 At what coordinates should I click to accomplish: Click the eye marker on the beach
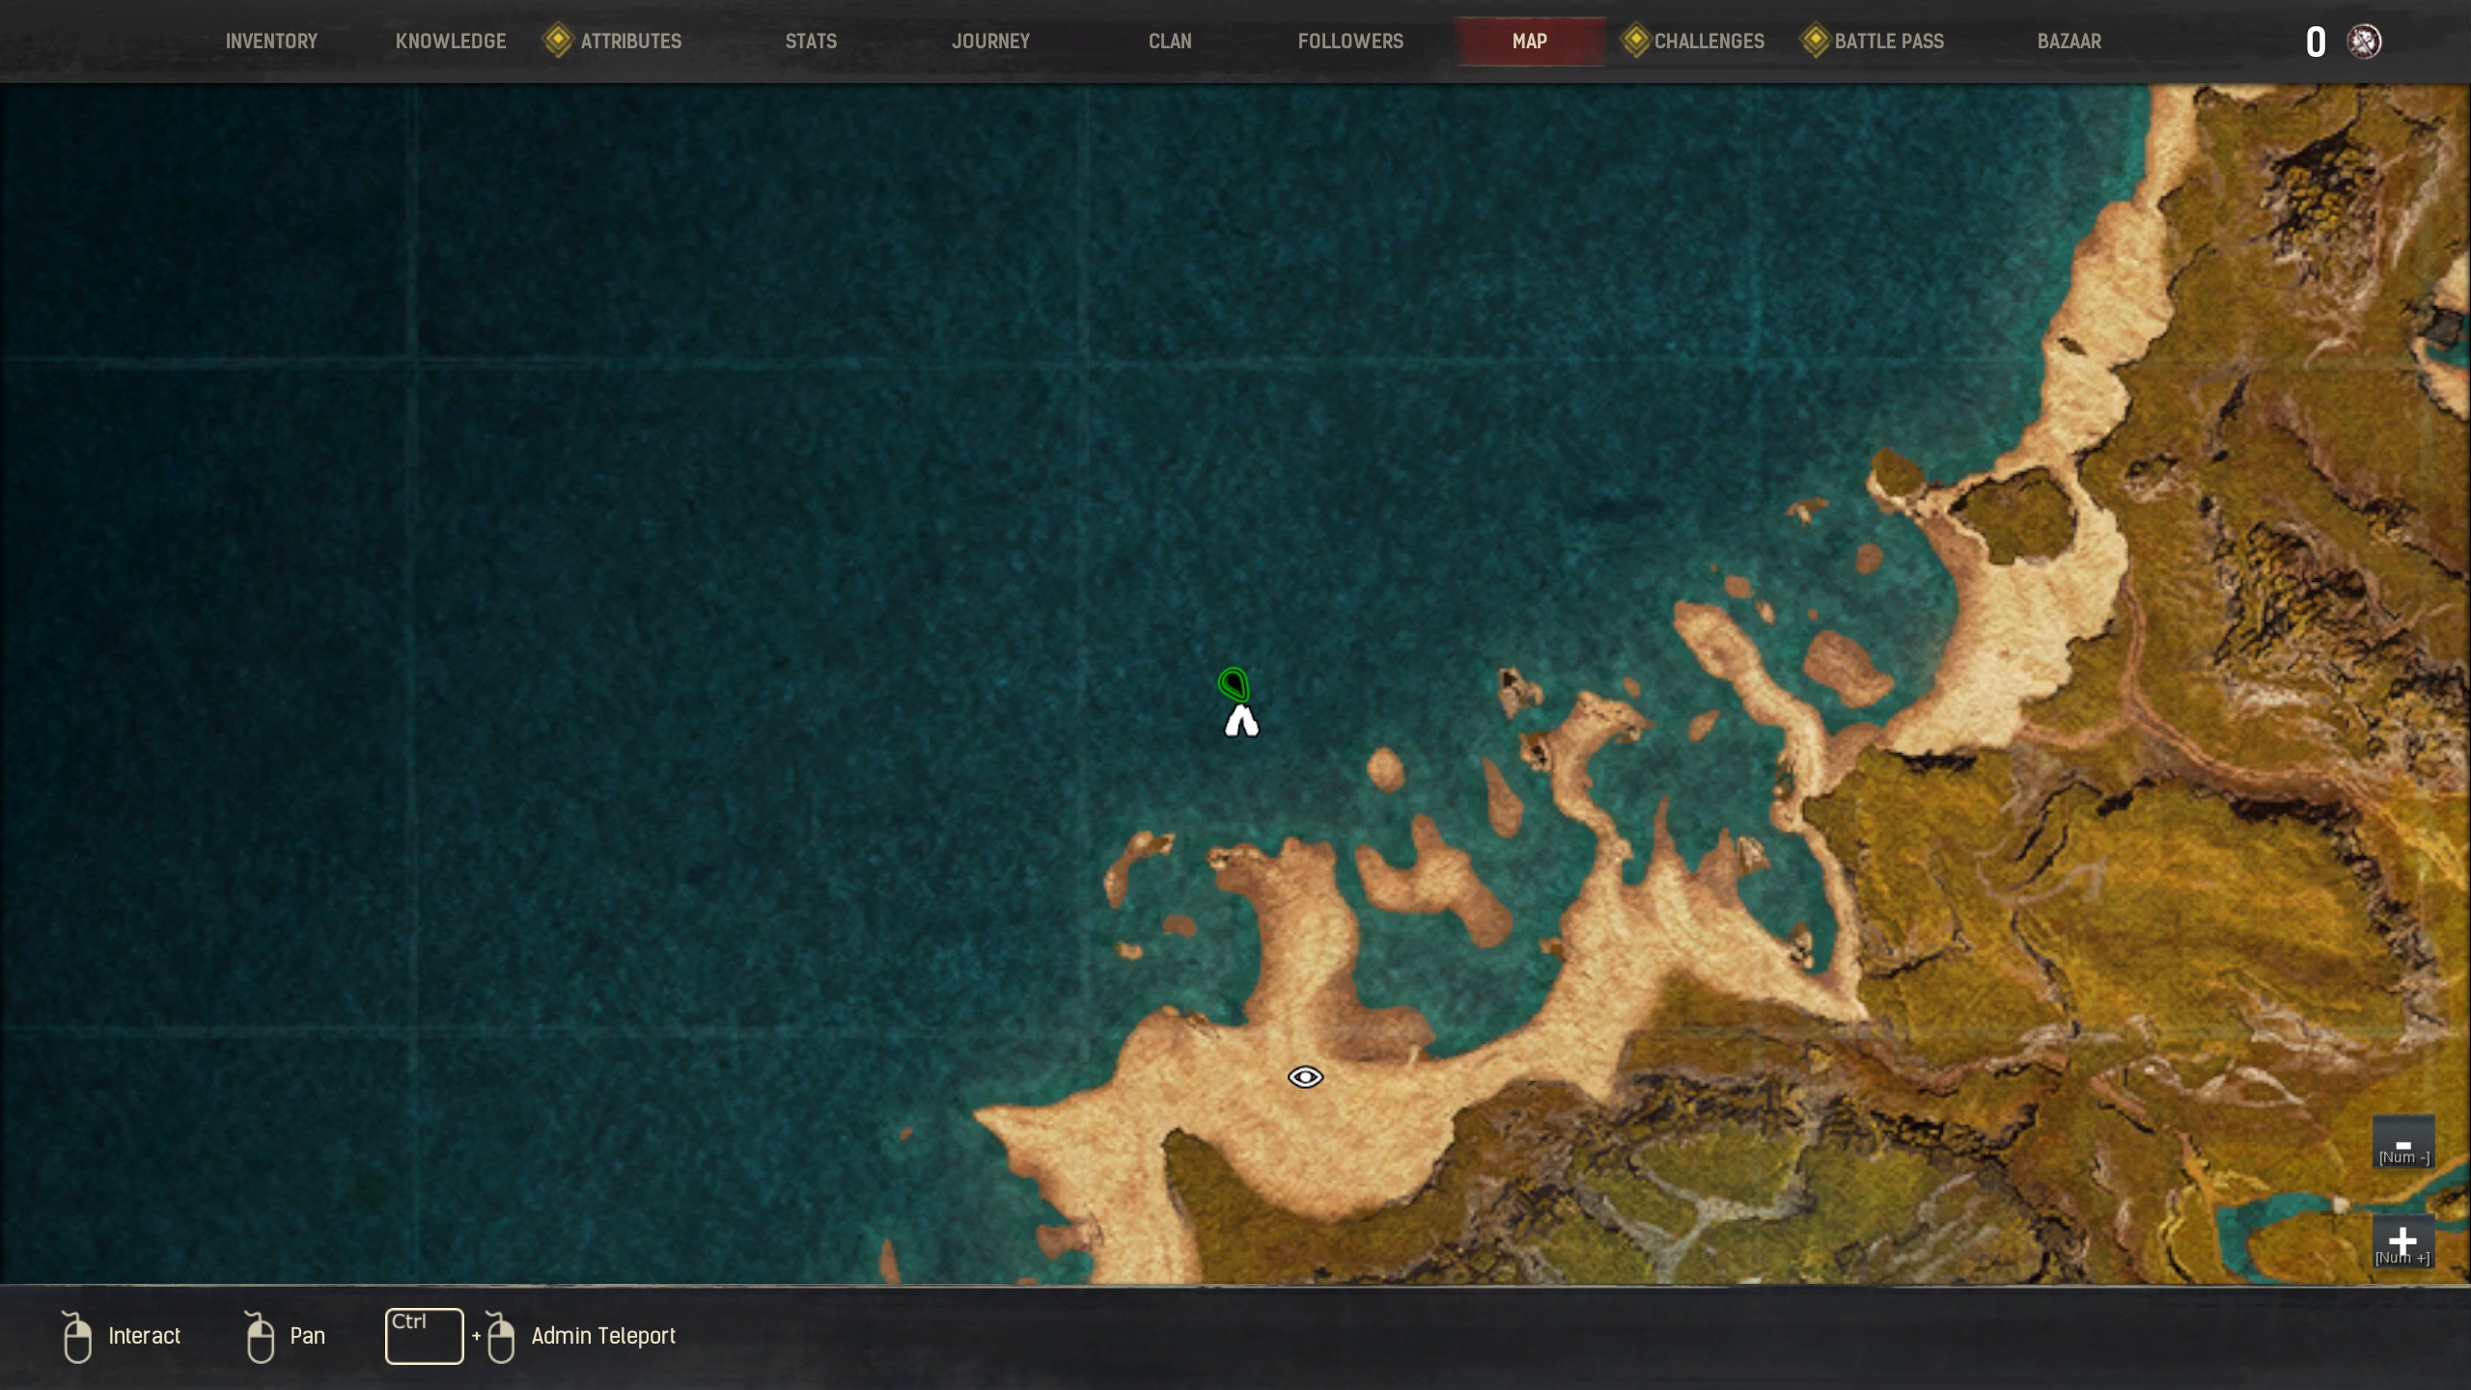point(1305,1076)
